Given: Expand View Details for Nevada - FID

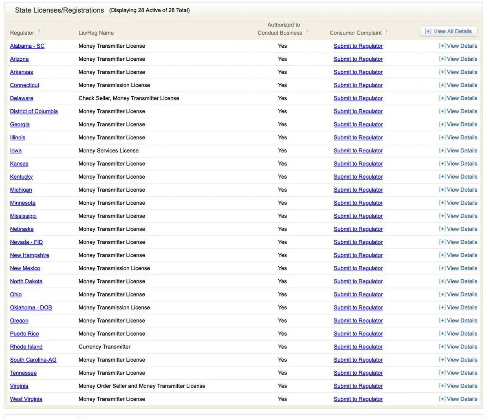Looking at the screenshot, I should (458, 242).
